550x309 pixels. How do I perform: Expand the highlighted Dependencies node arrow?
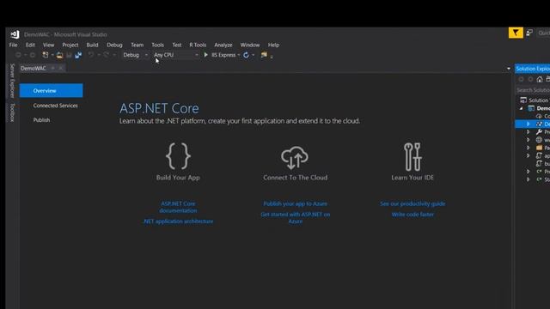click(529, 124)
